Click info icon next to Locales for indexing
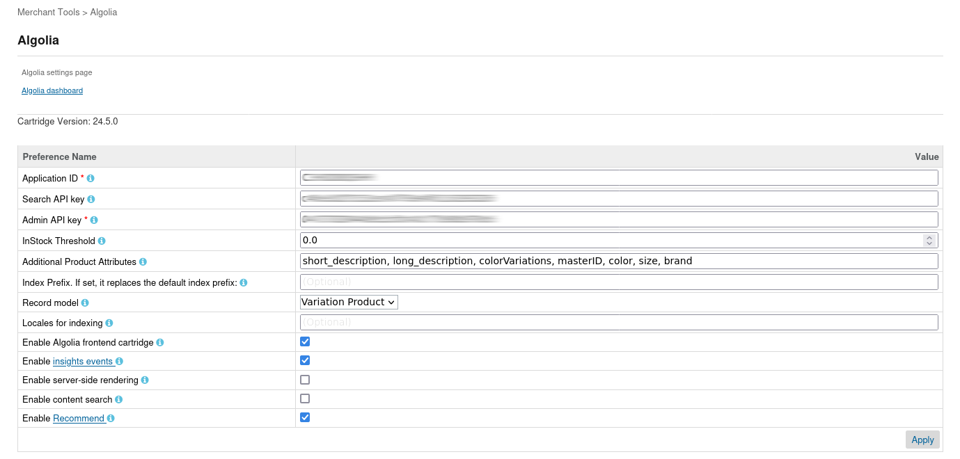 point(109,323)
